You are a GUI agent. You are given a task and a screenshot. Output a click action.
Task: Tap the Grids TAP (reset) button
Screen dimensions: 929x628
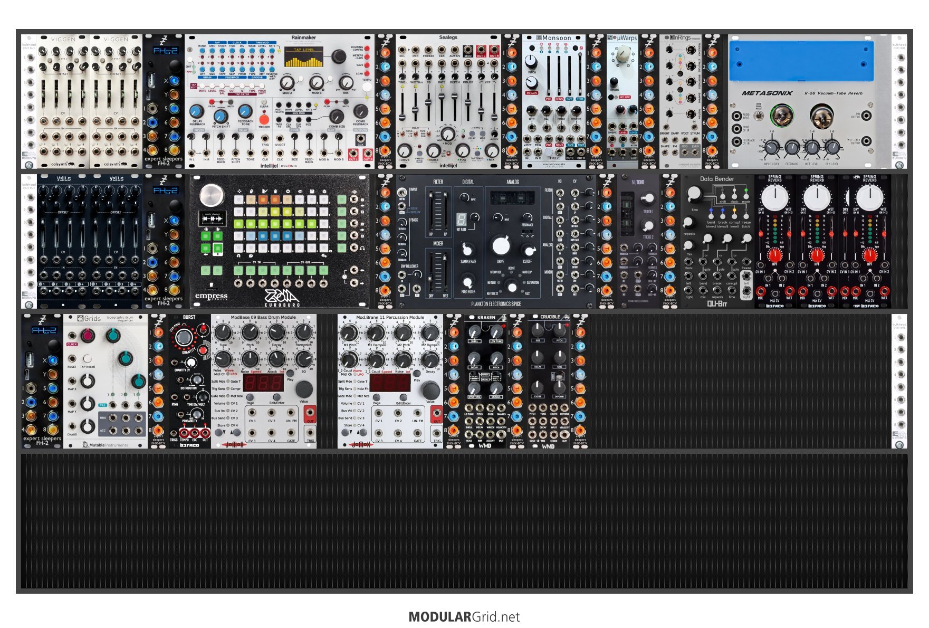(88, 358)
